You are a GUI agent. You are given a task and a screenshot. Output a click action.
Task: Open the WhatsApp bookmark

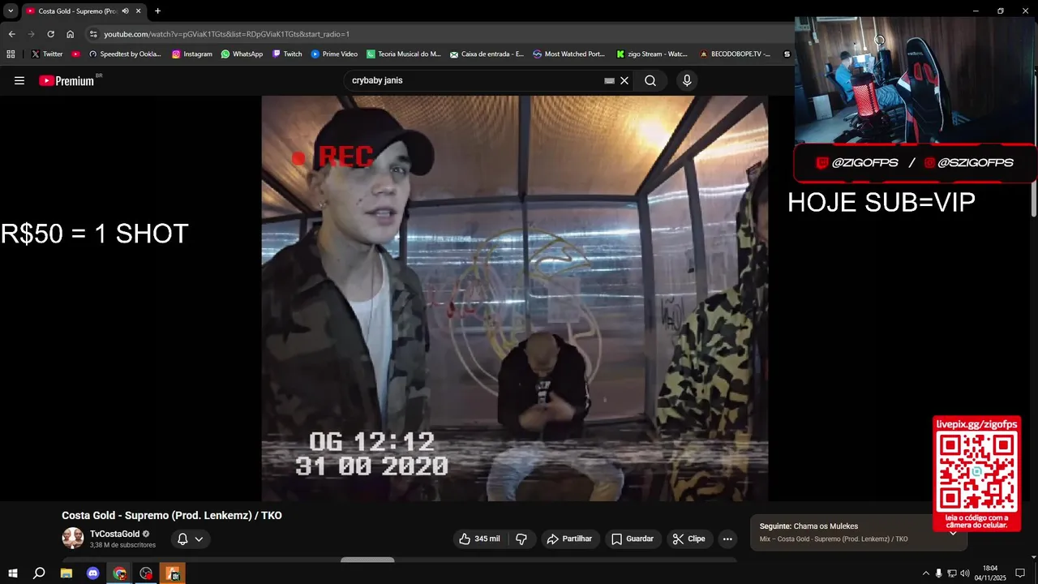pos(242,54)
